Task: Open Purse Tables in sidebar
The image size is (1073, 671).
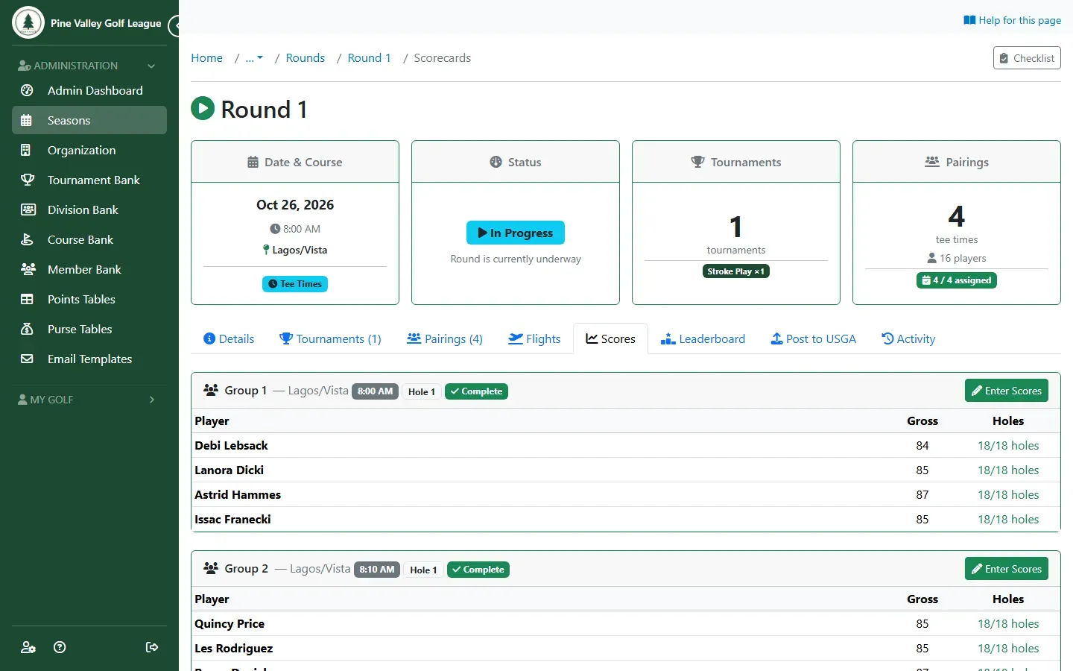Action: click(x=89, y=329)
